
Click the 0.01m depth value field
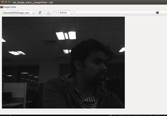pos(64,13)
